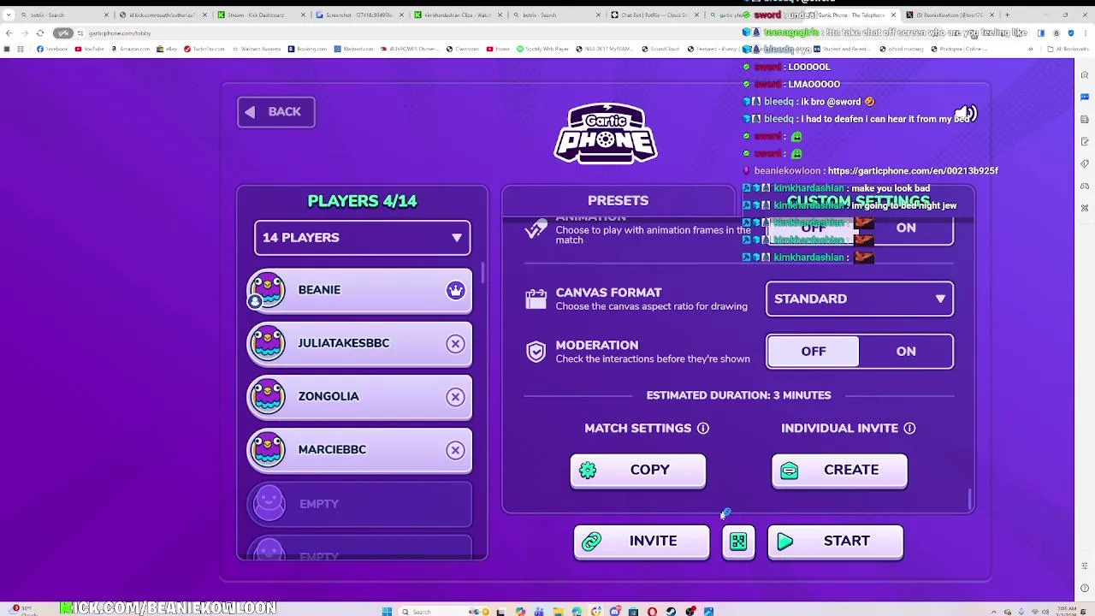
Task: Click the Match Settings info icon
Action: [703, 428]
